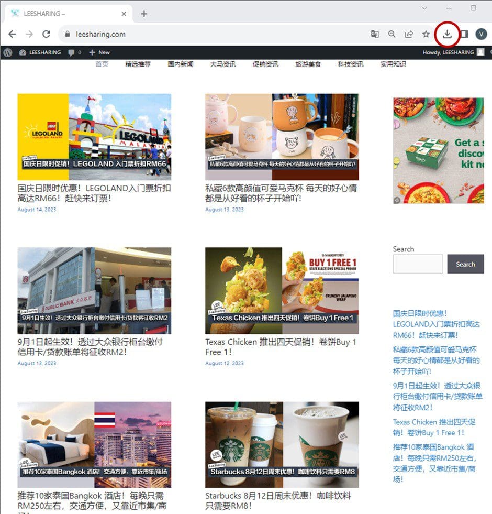Bookmark this tab with the star
The image size is (492, 514).
426,34
